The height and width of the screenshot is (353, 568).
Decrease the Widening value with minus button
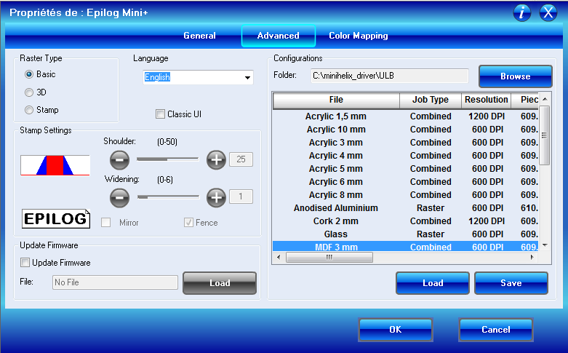(x=119, y=197)
